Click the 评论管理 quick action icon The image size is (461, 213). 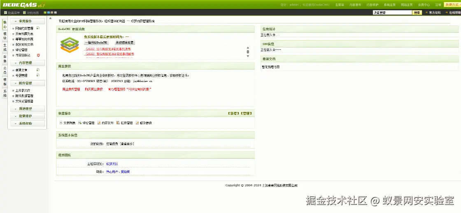(80, 123)
